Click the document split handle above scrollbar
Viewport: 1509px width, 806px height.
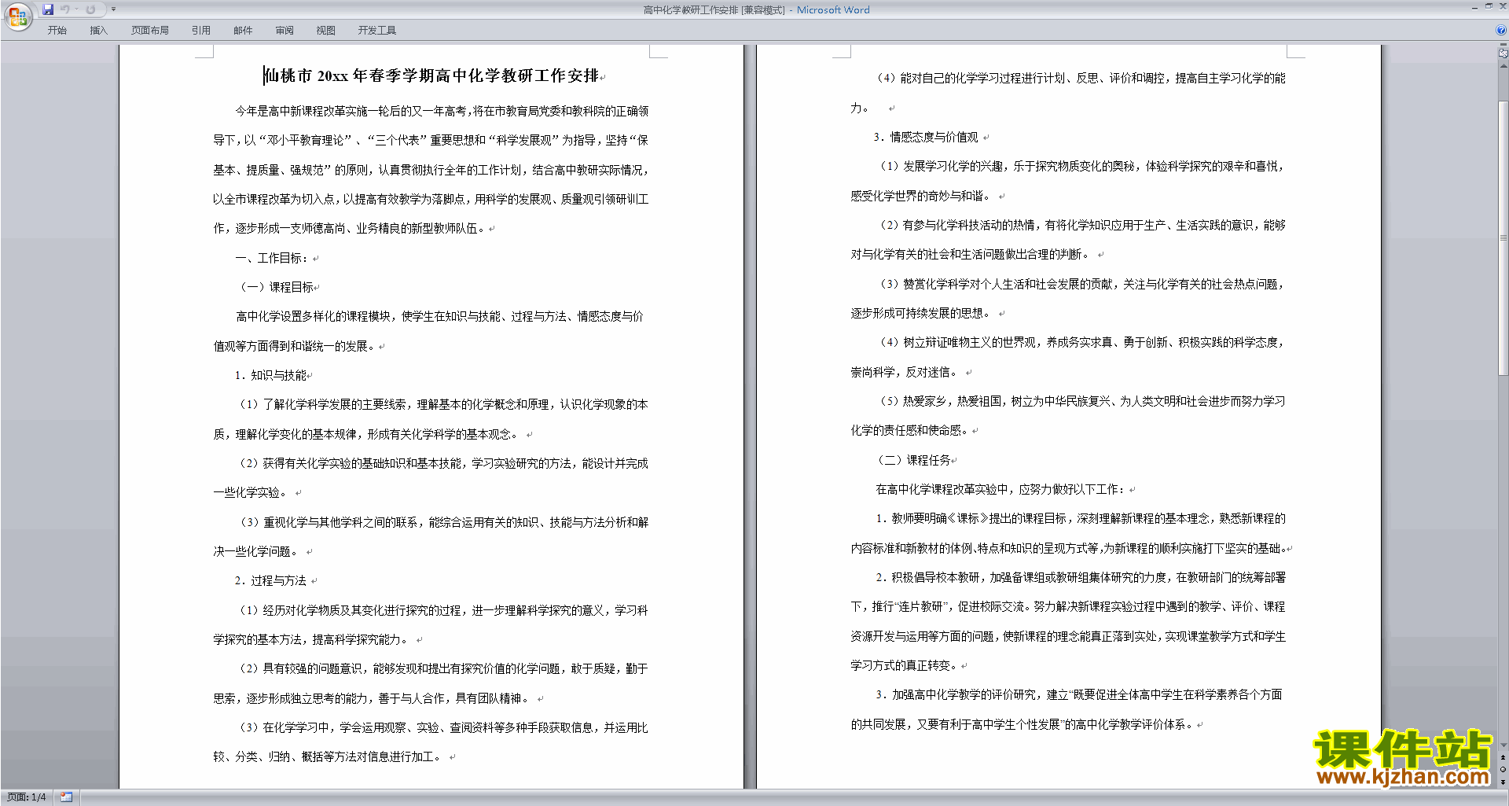point(1503,44)
